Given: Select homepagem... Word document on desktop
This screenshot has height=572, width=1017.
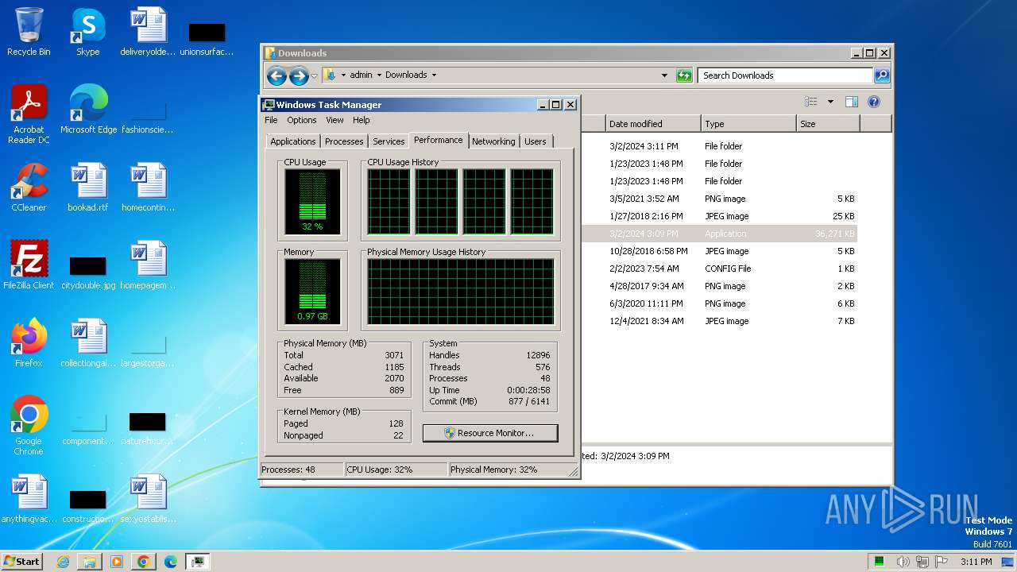Looking at the screenshot, I should tap(148, 266).
